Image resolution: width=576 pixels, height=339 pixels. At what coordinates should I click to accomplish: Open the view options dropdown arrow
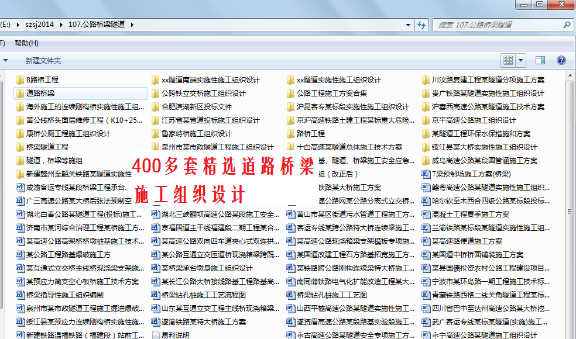[520, 60]
